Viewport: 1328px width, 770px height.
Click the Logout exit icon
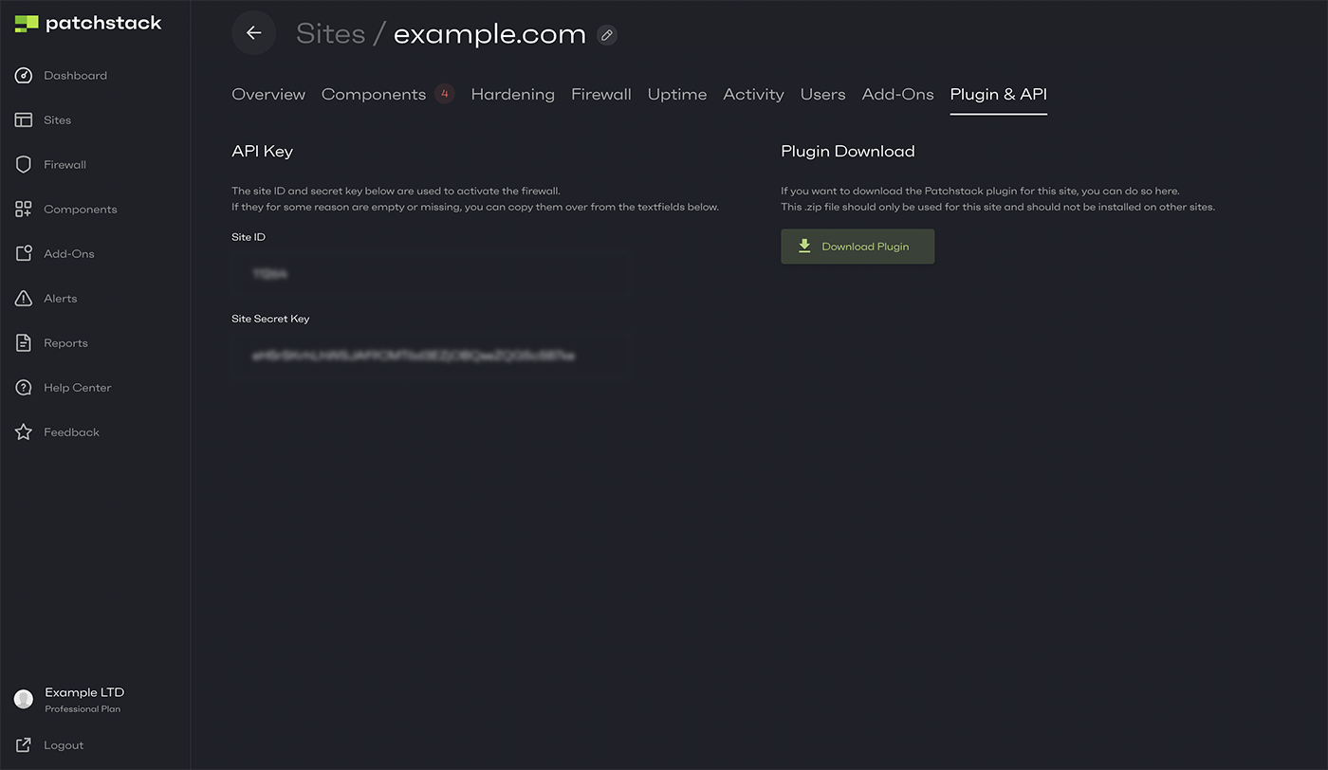coord(24,745)
